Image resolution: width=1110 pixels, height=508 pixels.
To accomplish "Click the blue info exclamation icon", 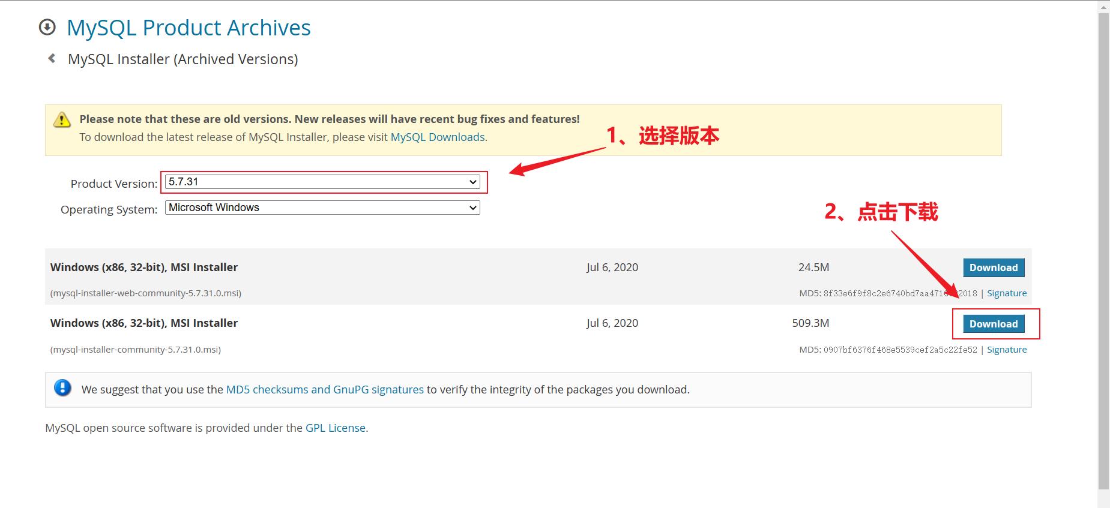I will tap(62, 388).
